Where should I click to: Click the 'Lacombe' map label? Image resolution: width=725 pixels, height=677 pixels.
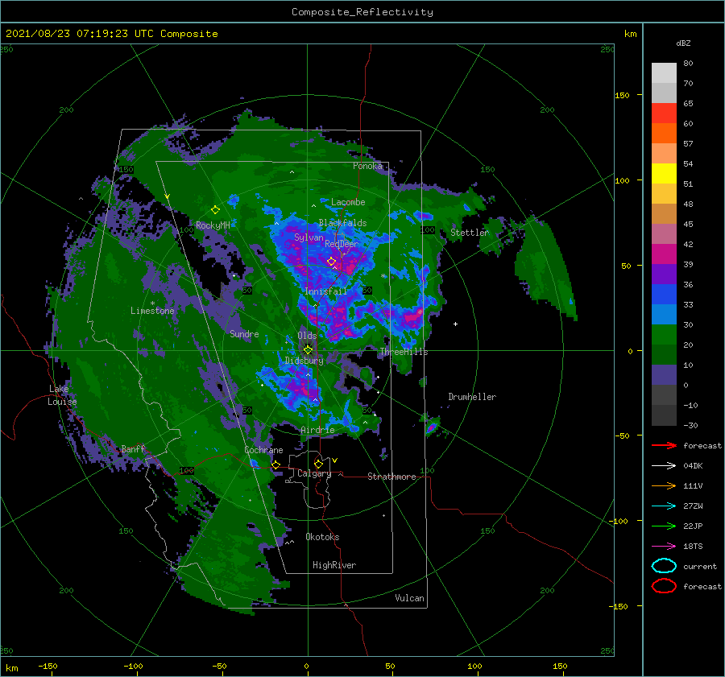348,202
